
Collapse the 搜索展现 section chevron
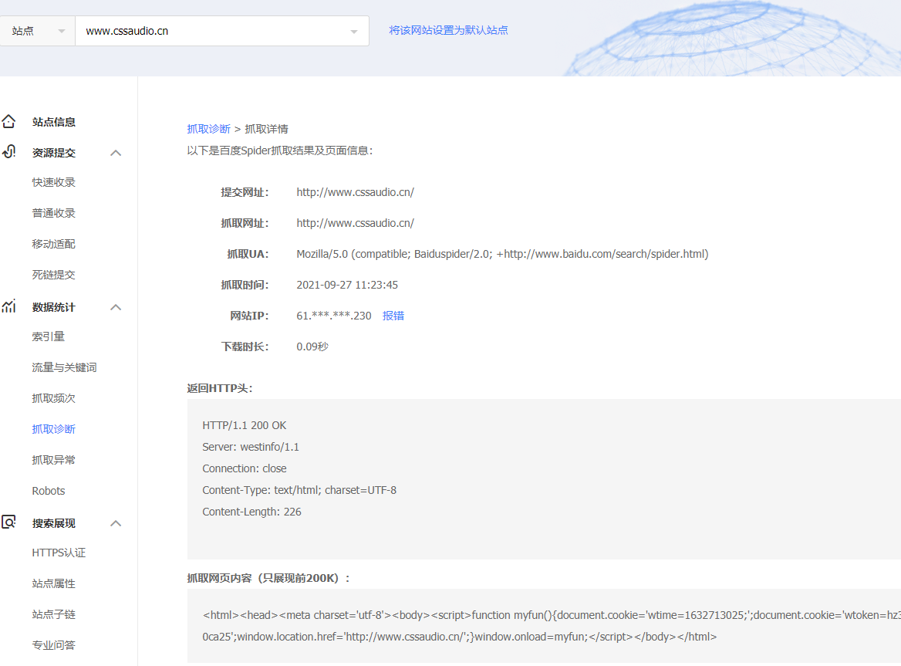click(x=116, y=523)
